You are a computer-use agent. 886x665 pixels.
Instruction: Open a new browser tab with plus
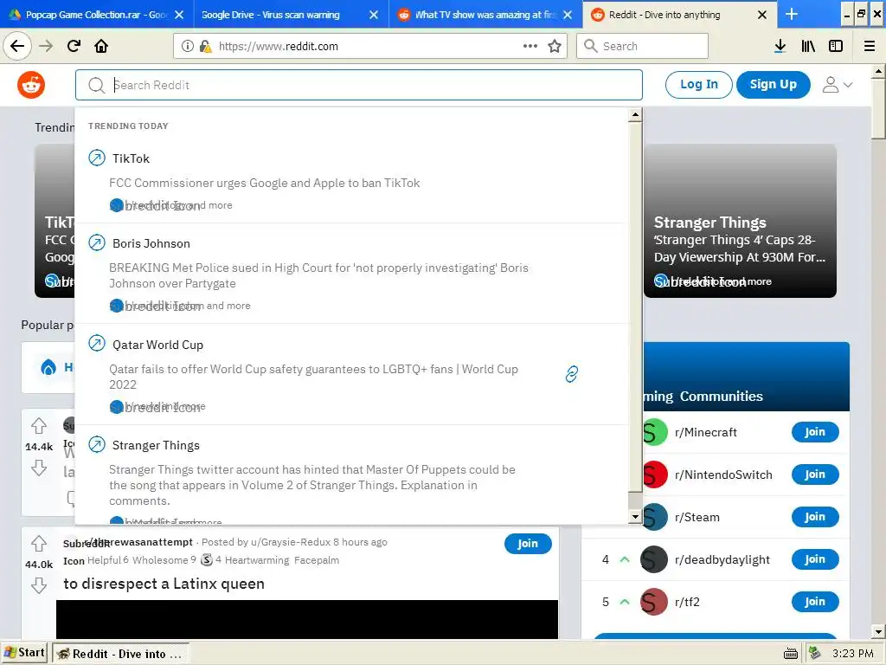(792, 14)
